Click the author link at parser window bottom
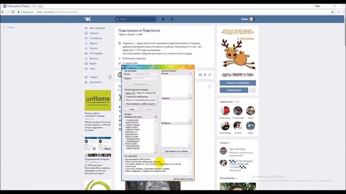Image resolution: width=346 pixels, height=194 pixels. 190,179
